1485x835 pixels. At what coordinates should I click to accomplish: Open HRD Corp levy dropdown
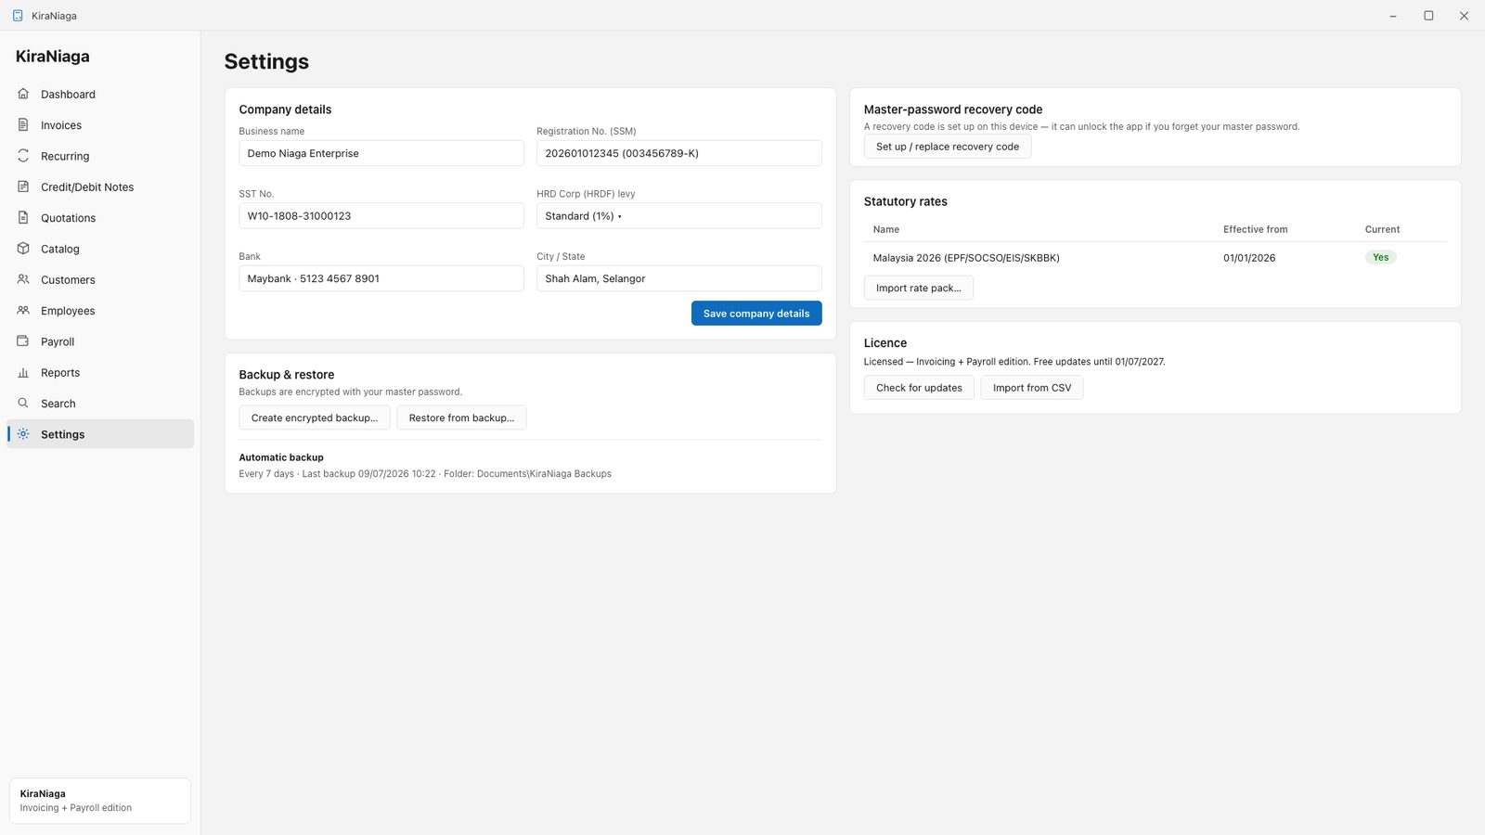tap(678, 216)
